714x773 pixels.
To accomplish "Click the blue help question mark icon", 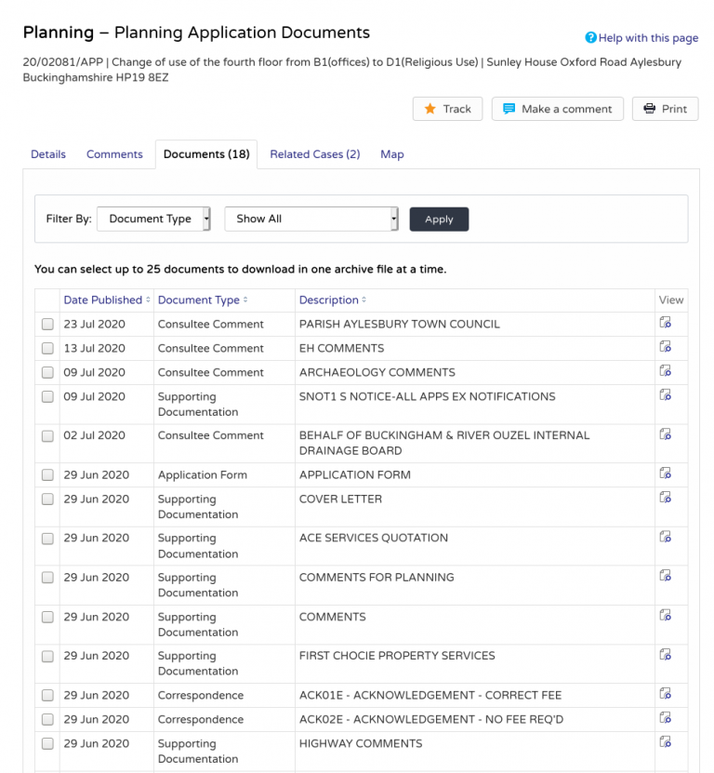I will 590,38.
